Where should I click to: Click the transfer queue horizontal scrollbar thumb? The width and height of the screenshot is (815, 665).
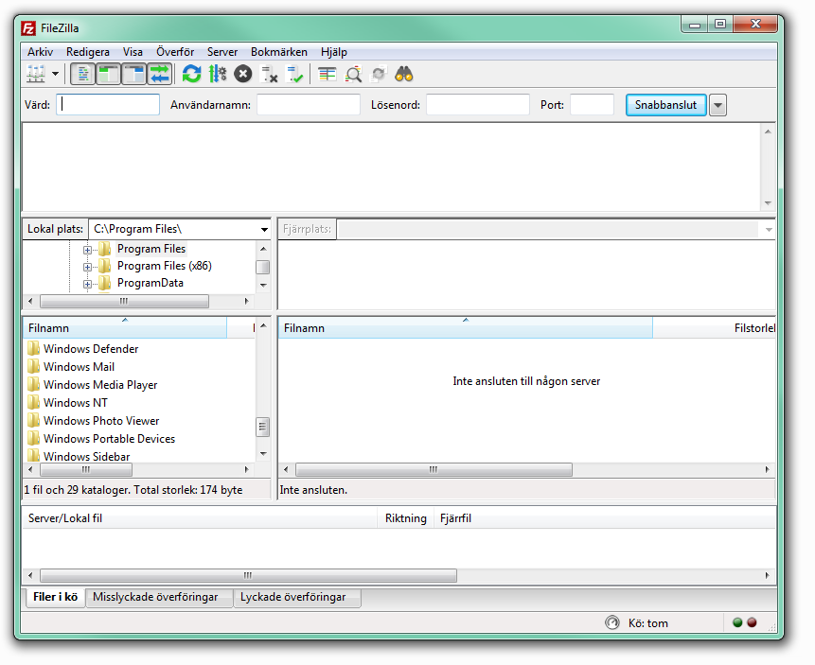[248, 575]
